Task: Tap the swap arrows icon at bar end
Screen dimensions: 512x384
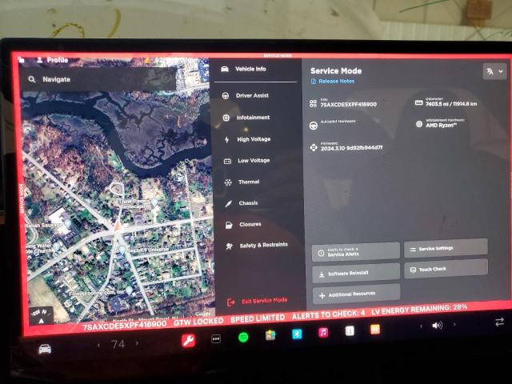Action: tap(499, 322)
